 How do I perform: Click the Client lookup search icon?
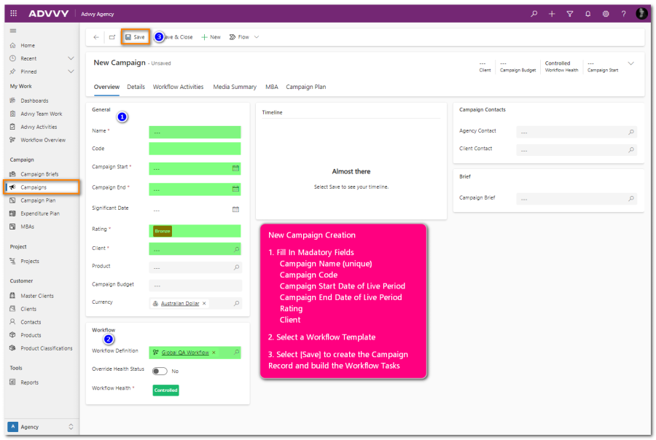[x=236, y=249]
